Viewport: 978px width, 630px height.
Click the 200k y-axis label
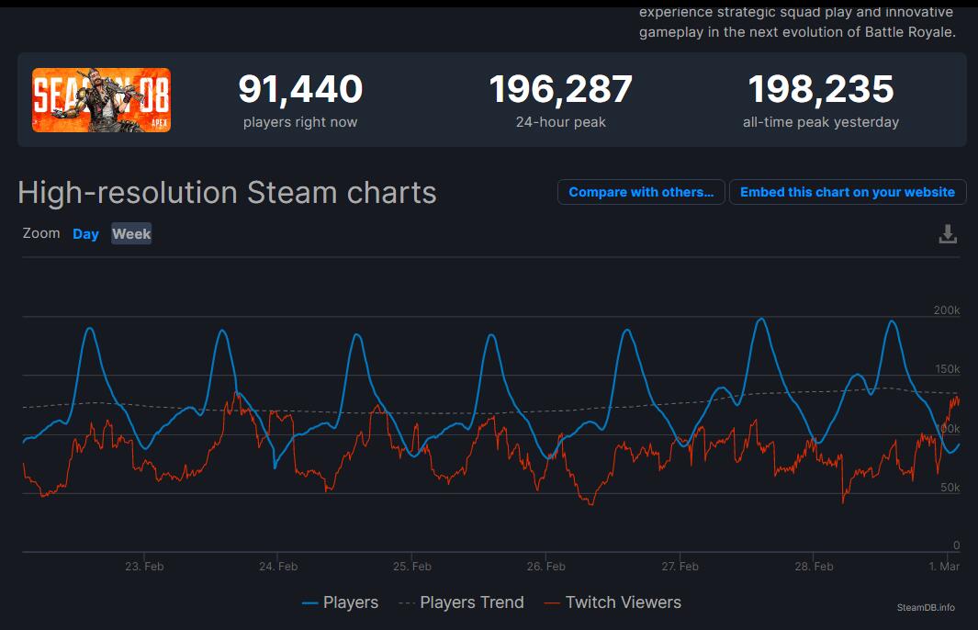click(946, 310)
